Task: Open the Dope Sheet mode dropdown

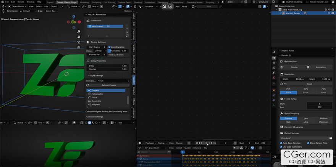Action: pos(155,148)
